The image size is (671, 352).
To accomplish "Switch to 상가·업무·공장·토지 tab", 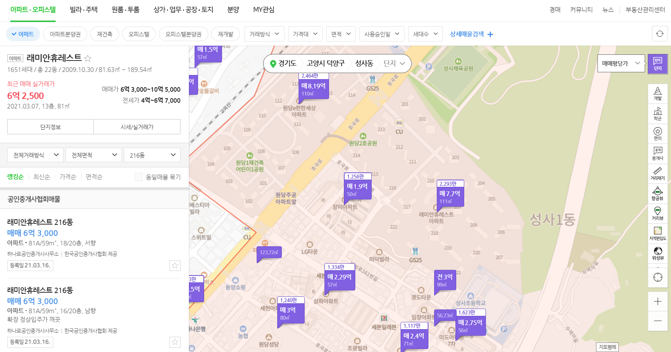I will coord(183,10).
